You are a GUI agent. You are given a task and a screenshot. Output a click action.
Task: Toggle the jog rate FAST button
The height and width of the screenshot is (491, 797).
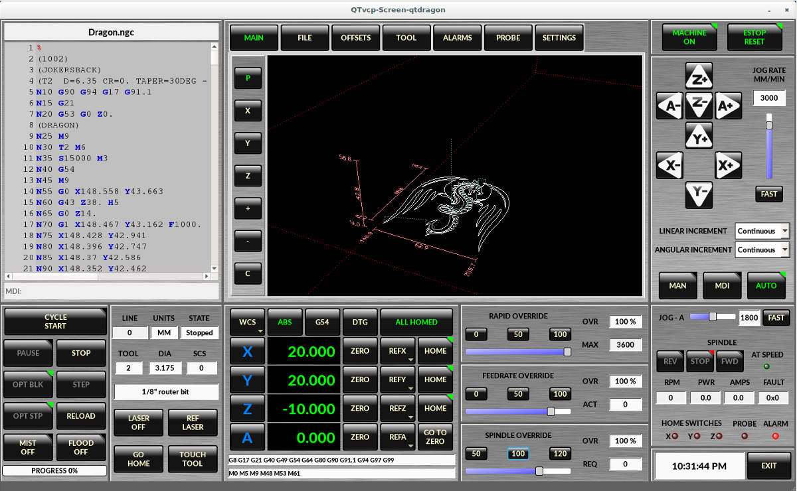769,194
